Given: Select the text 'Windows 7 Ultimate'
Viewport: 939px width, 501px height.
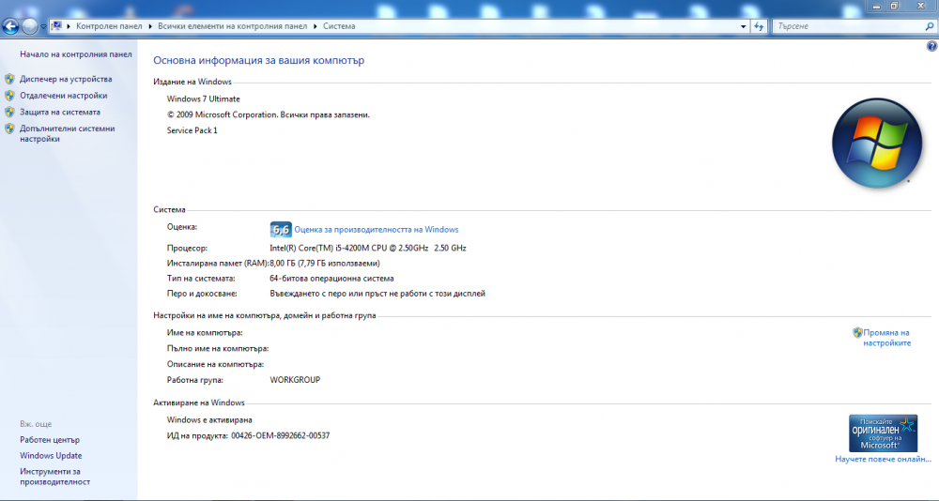Looking at the screenshot, I should click(x=204, y=99).
